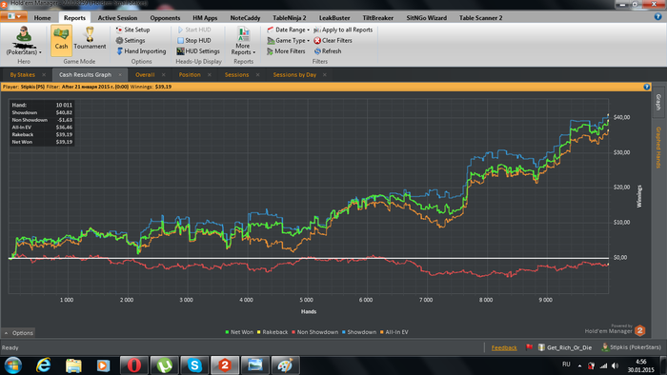The height and width of the screenshot is (375, 667).
Task: Click Stipkis (PokerStars) in status bar
Action: (631, 347)
